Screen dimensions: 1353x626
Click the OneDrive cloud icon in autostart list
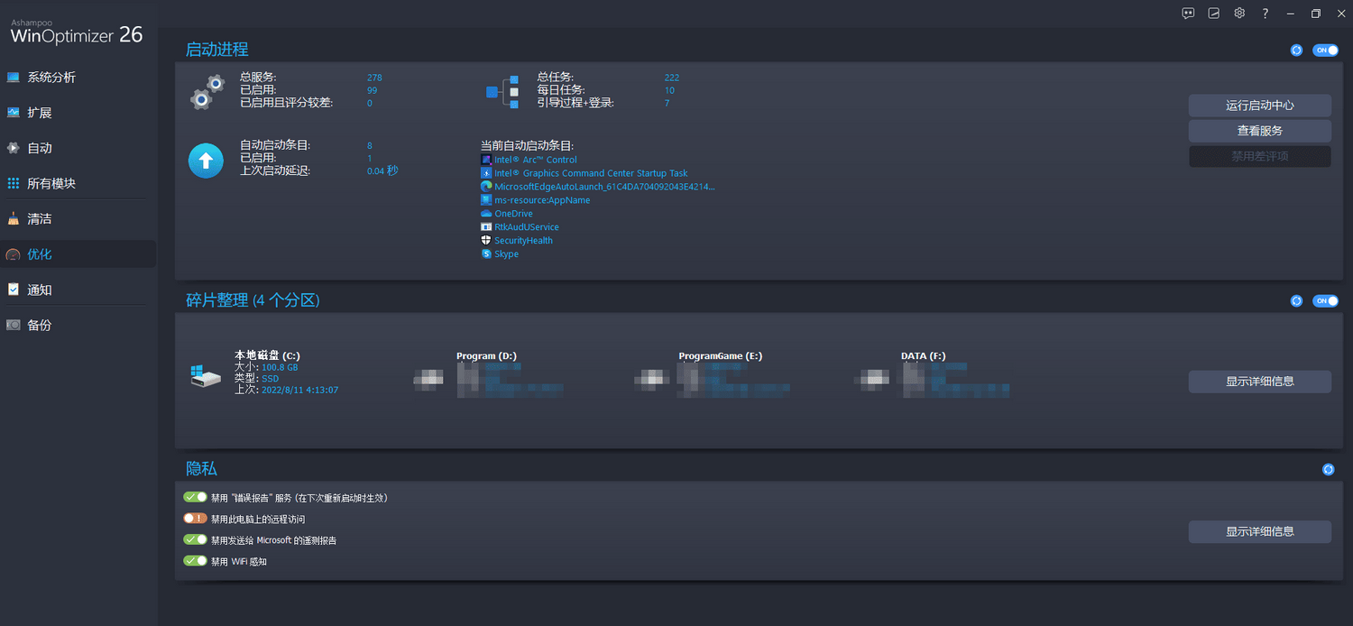(487, 214)
